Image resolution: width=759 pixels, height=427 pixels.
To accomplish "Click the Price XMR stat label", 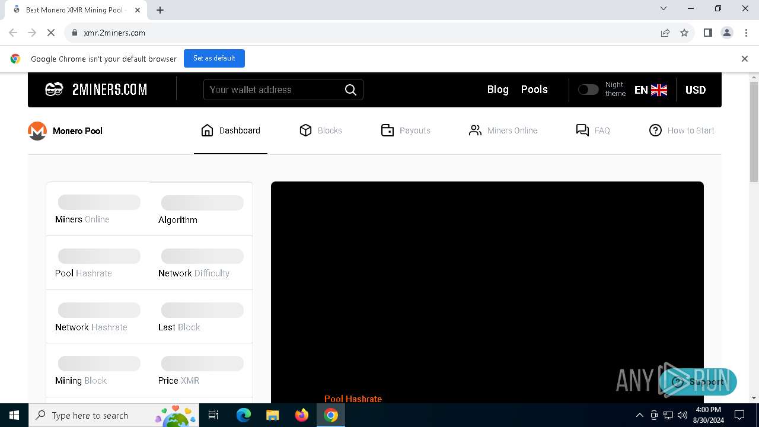I will tap(178, 381).
